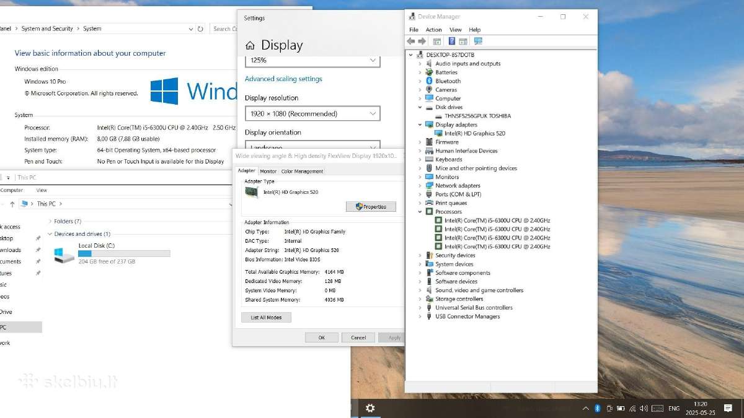This screenshot has width=744, height=418.
Task: Click the Settings gear on the taskbar
Action: 370,408
